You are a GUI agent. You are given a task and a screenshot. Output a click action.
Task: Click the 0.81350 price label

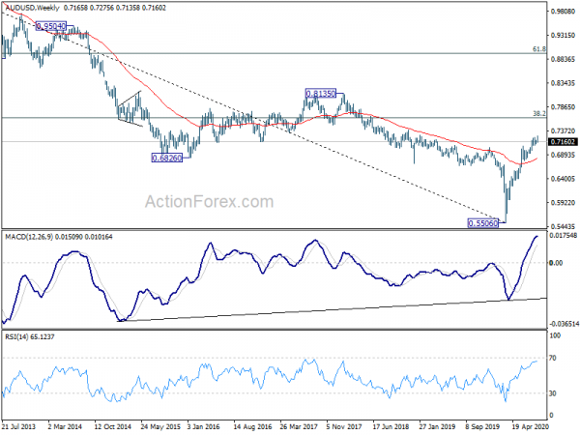point(321,93)
